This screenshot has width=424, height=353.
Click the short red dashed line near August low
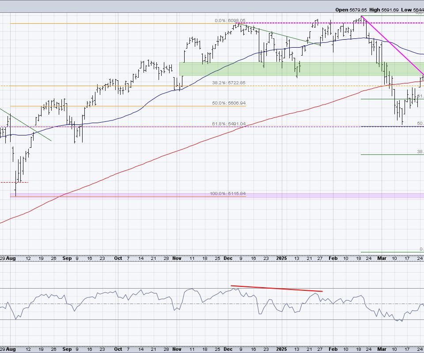coord(14,182)
